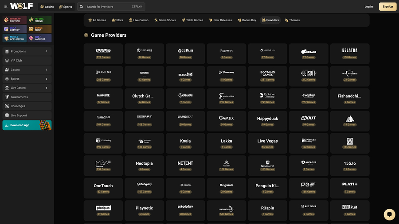Open the INOUT provider card

pyautogui.click(x=309, y=121)
